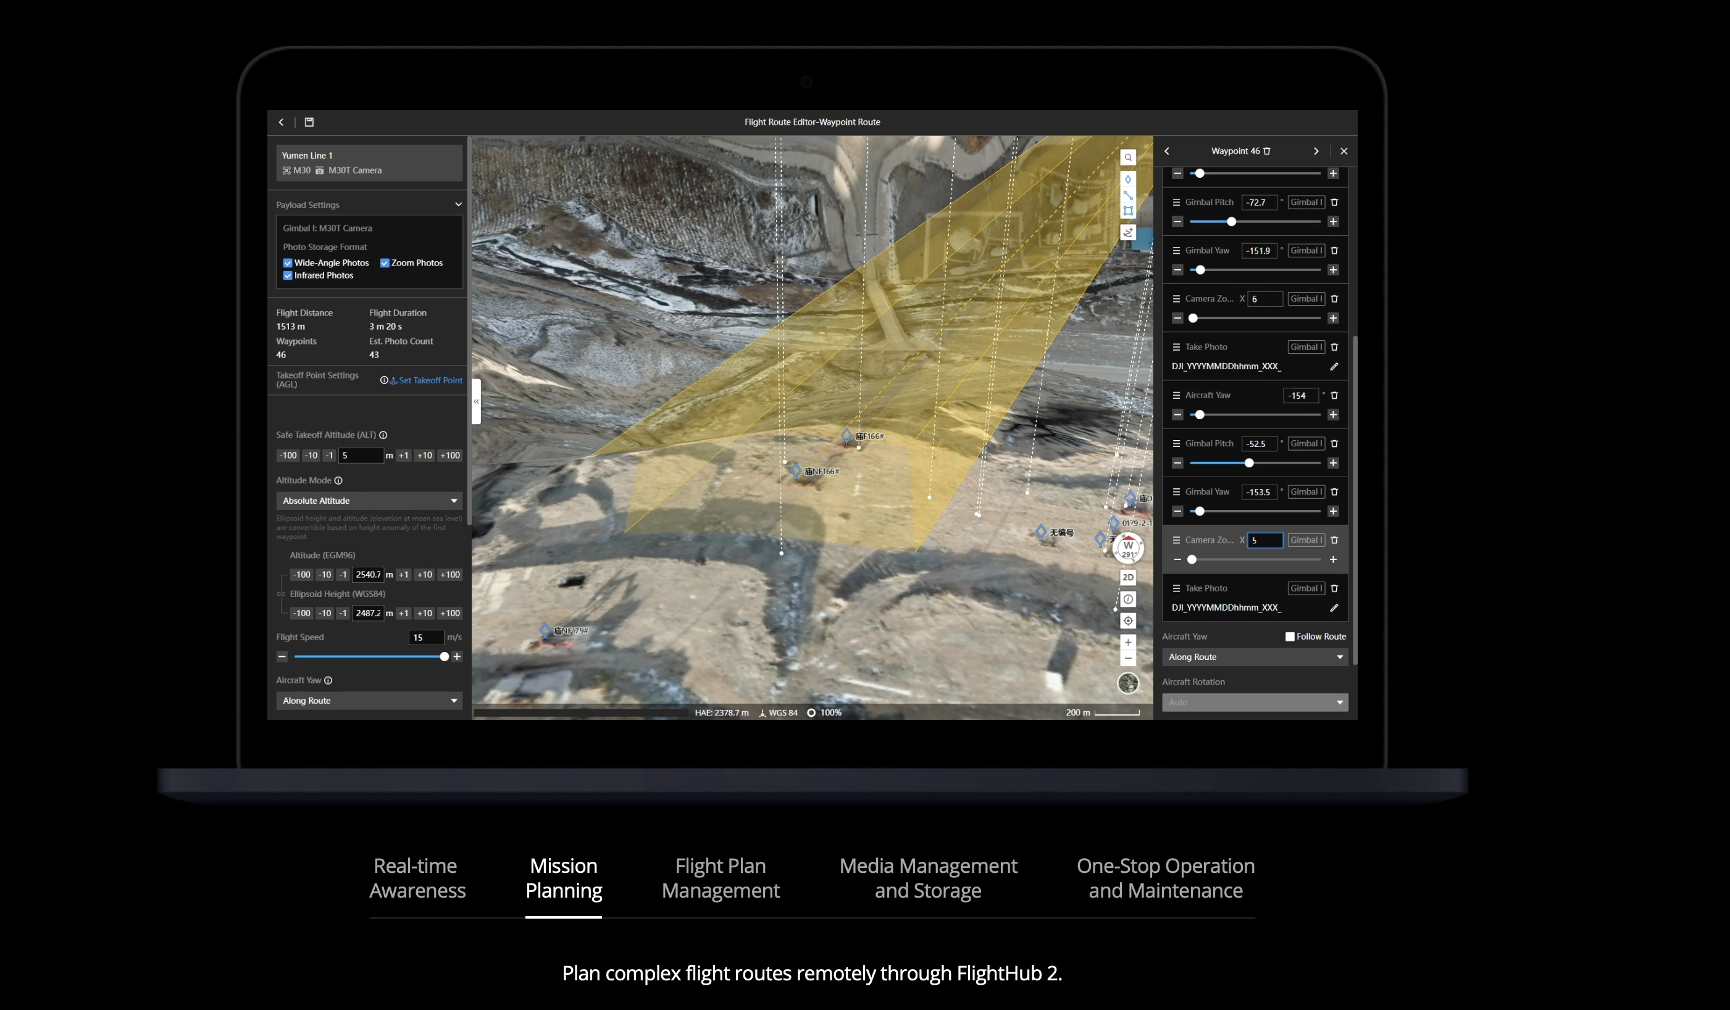
Task: Click Set Takeoff Point link
Action: [430, 380]
